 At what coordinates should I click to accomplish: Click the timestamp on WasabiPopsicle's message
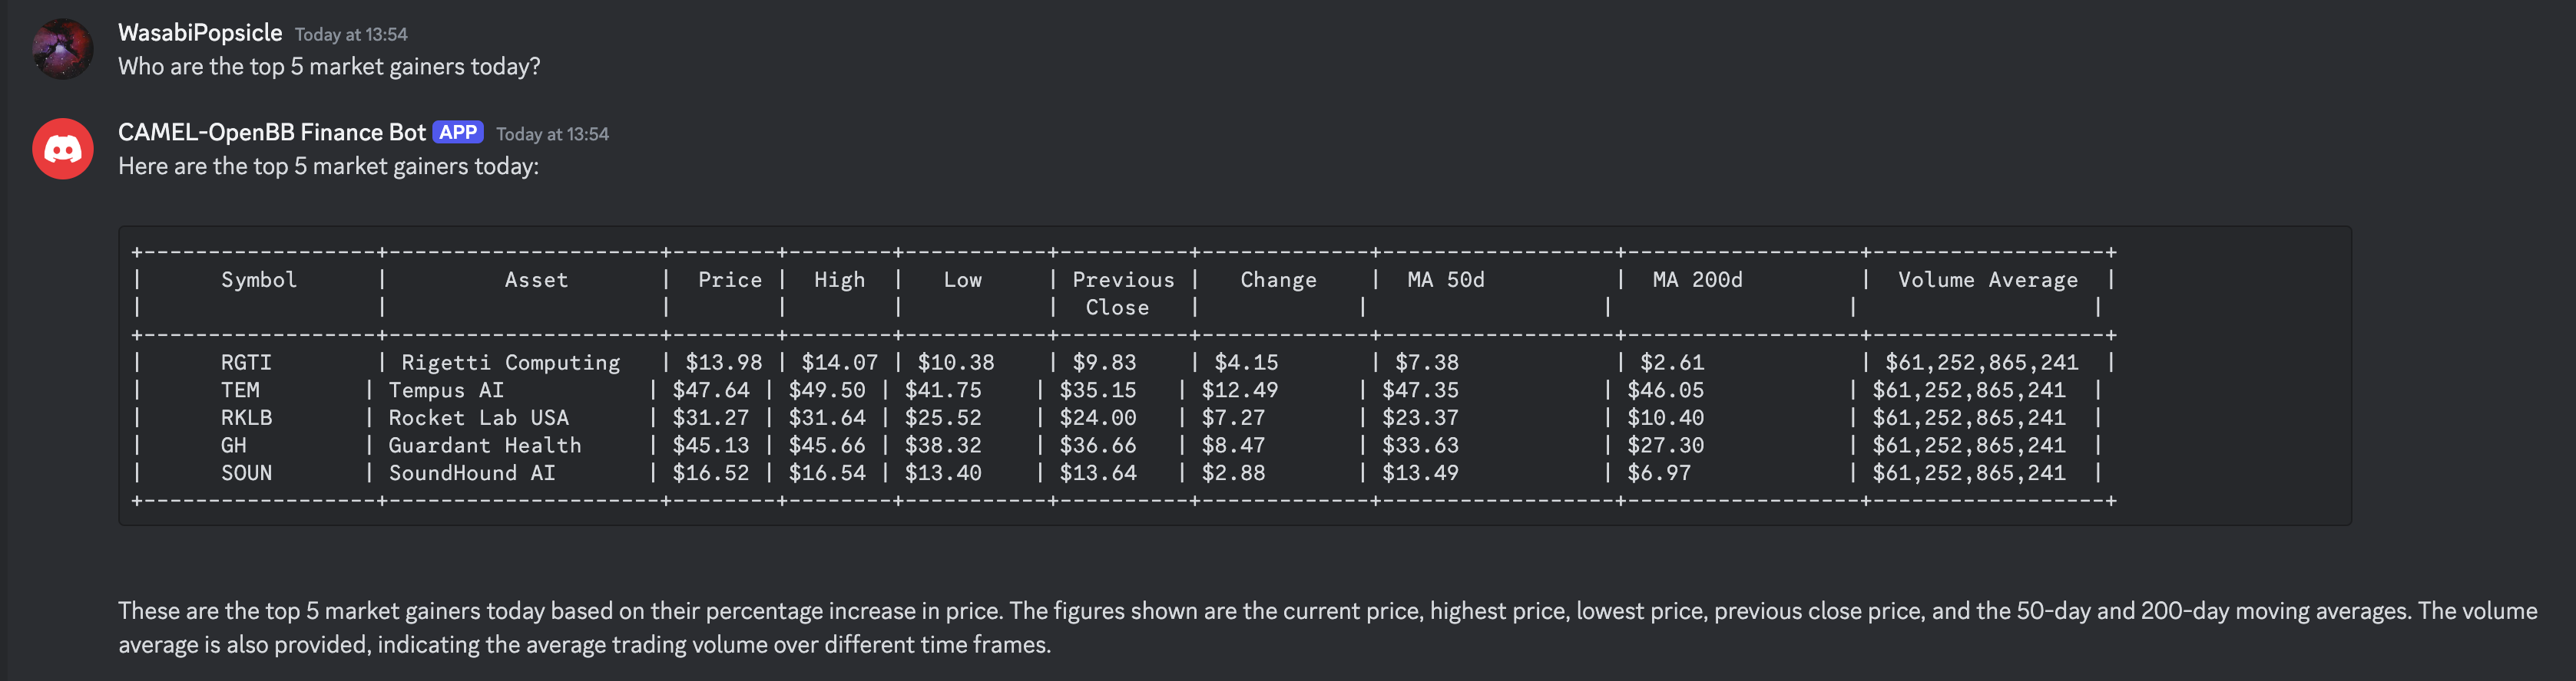point(351,35)
